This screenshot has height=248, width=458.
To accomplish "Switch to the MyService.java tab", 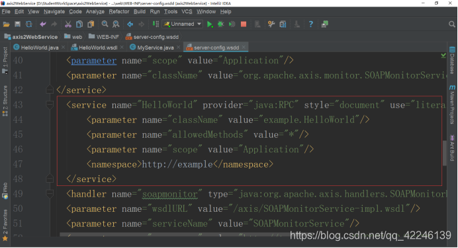I will tap(156, 47).
